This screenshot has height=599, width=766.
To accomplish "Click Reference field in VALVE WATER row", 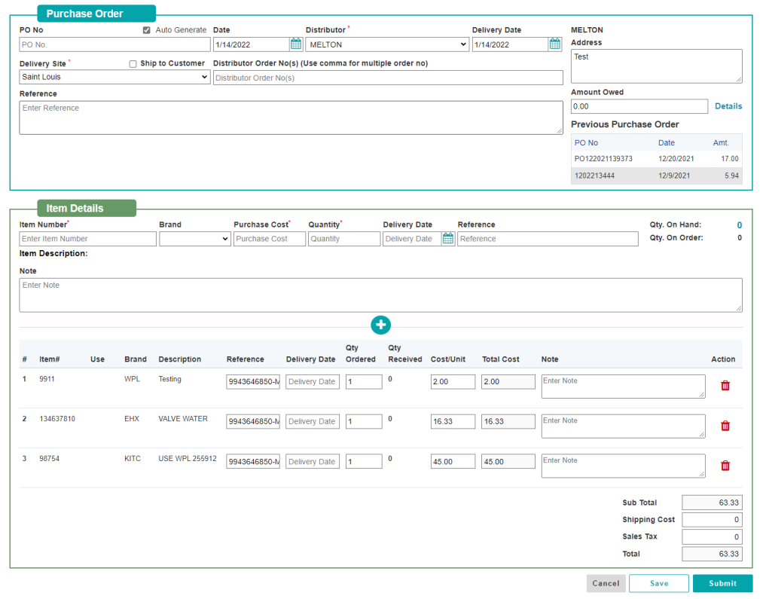I will coord(253,422).
